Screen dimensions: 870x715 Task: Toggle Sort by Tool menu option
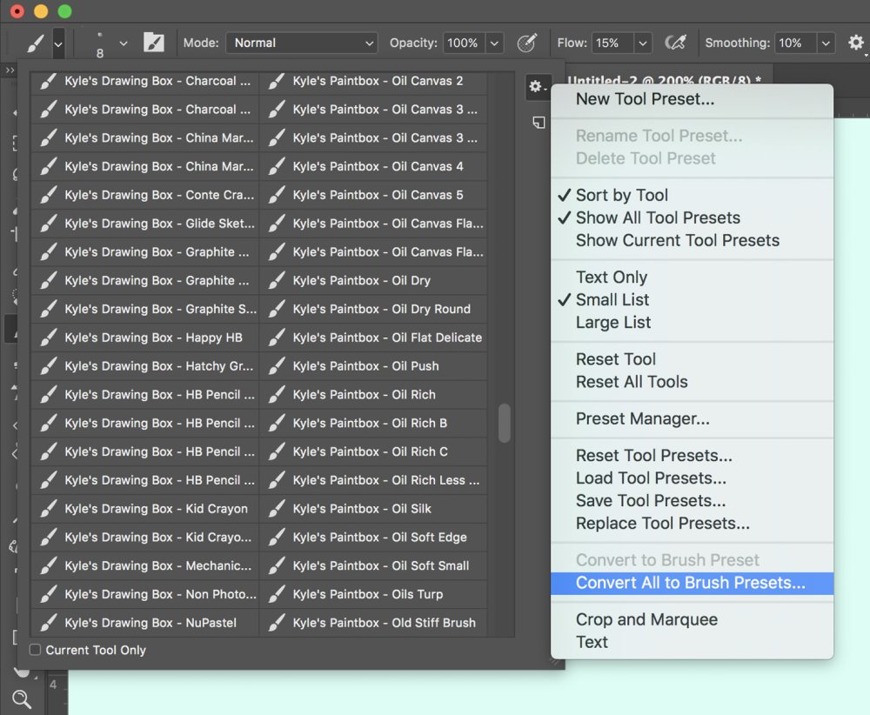(x=692, y=195)
